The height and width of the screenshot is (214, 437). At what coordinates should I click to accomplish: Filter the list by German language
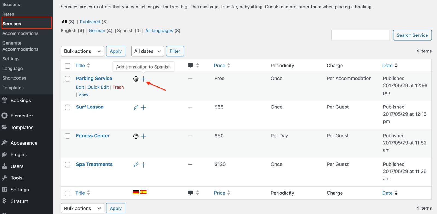click(x=97, y=30)
